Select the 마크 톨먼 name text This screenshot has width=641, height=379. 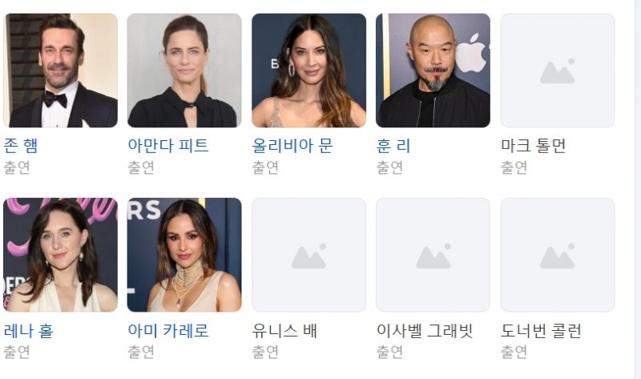533,146
